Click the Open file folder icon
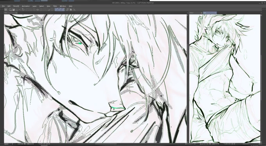Screen dimensions: 266x146 14,10
